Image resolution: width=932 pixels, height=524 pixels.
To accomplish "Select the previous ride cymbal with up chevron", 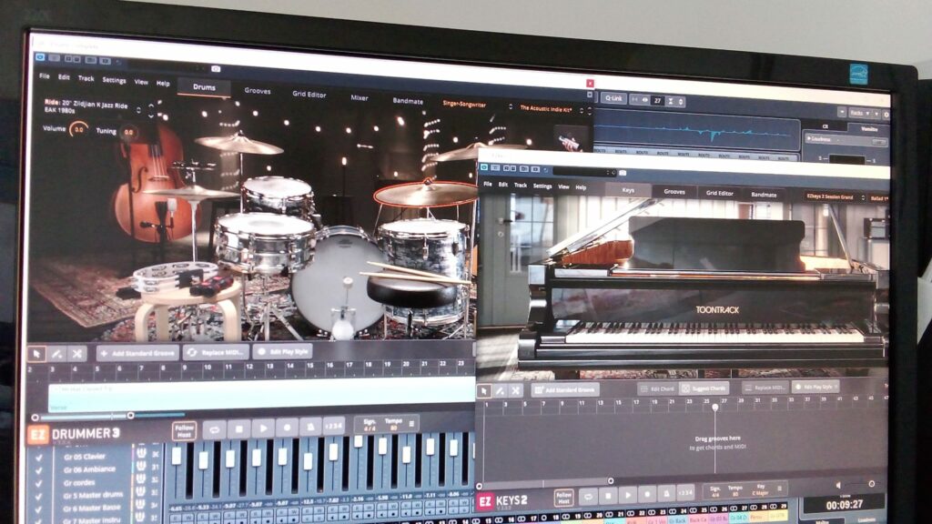I will coord(151,106).
